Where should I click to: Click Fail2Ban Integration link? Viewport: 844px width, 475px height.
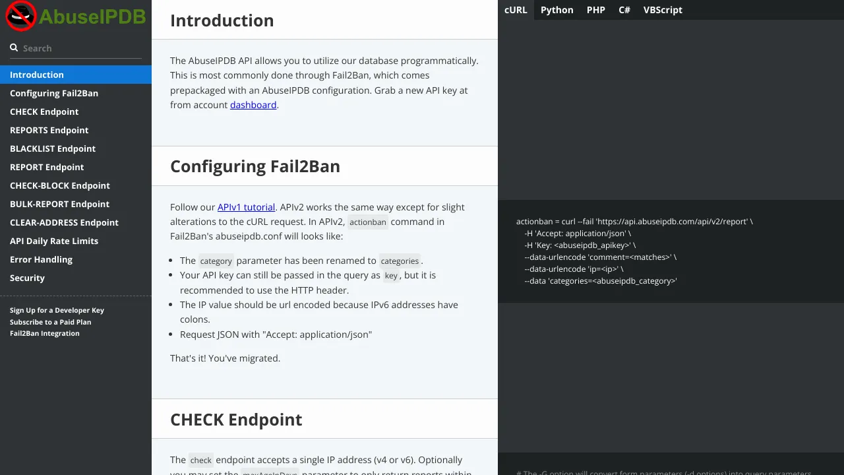tap(45, 333)
